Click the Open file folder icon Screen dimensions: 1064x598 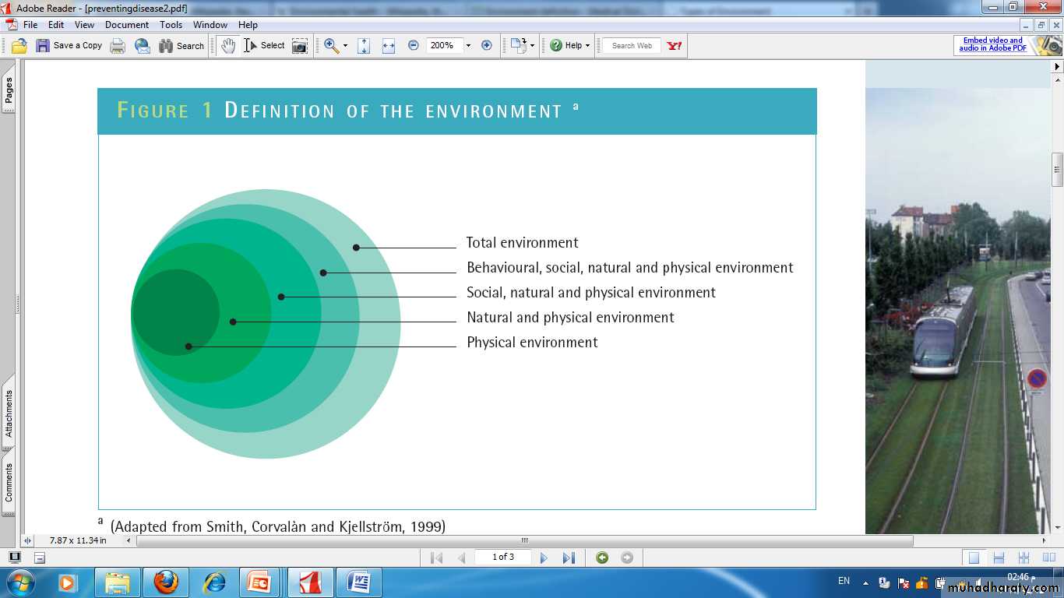[19, 46]
